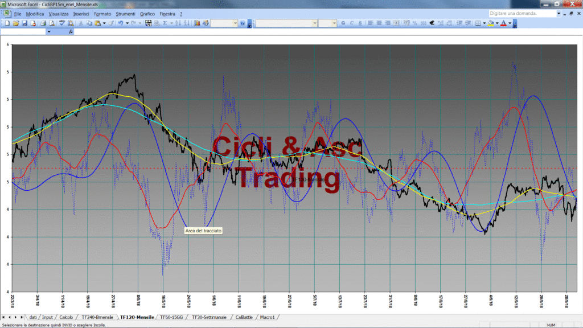
Task: Toggle bold (G) formatting
Action: 343,23
